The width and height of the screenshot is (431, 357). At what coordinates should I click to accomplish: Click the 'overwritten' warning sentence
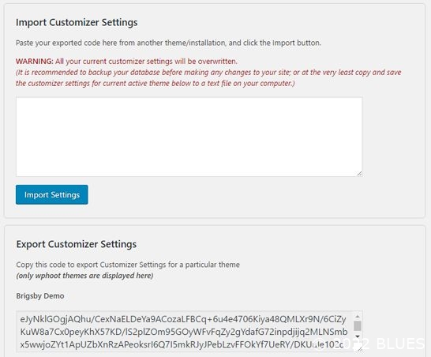(146, 61)
